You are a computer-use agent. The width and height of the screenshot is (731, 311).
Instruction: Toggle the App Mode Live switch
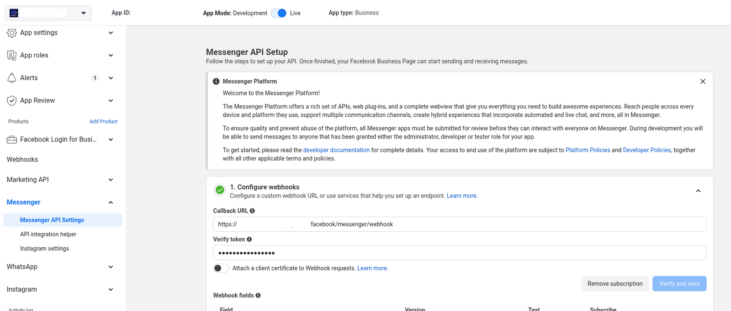279,13
